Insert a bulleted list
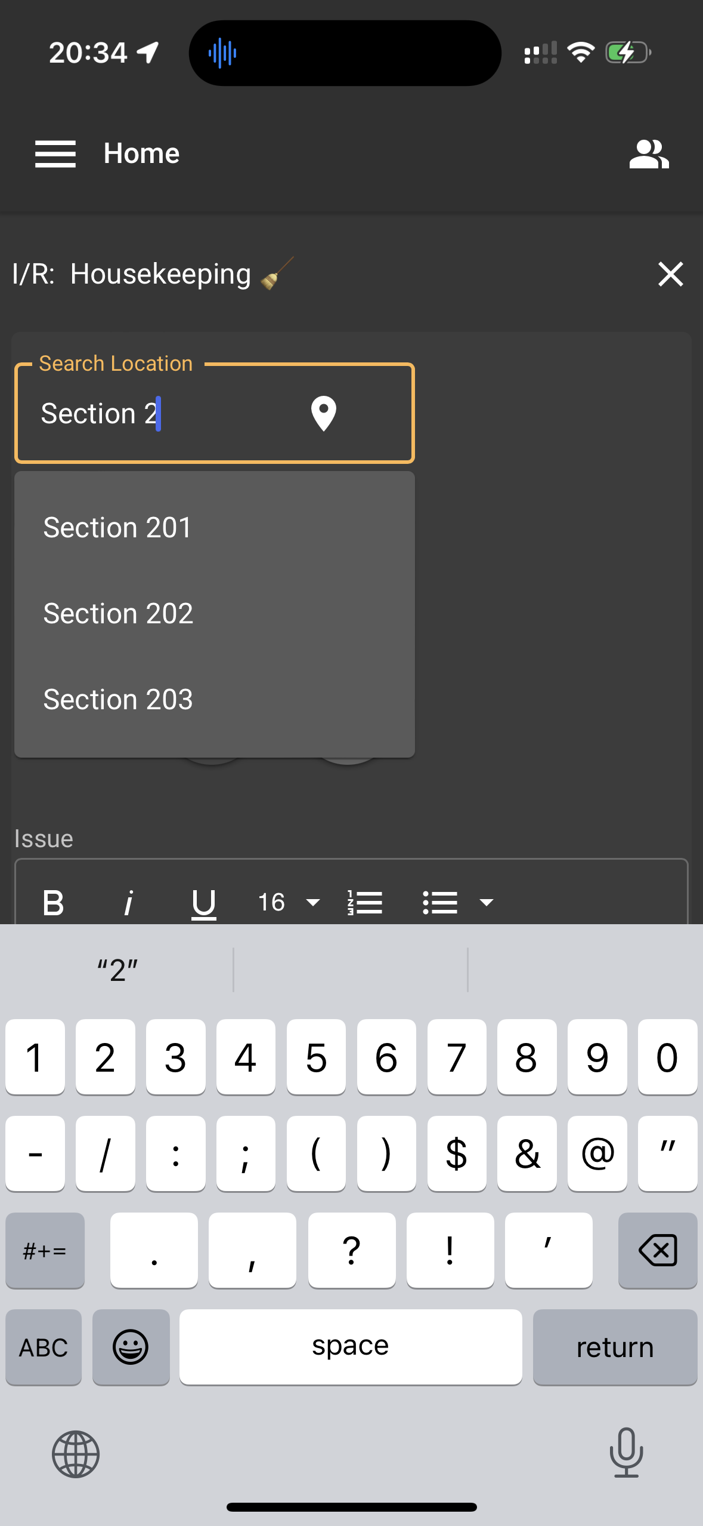703x1526 pixels. click(x=440, y=902)
